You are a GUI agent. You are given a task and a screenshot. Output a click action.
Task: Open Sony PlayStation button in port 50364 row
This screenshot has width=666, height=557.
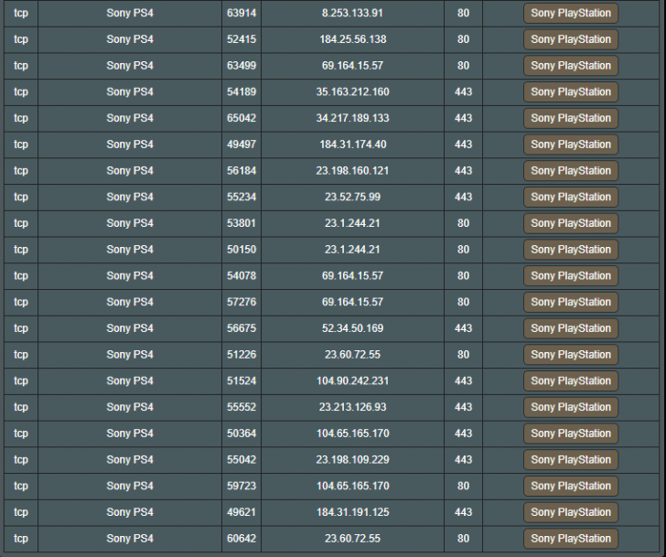click(571, 434)
